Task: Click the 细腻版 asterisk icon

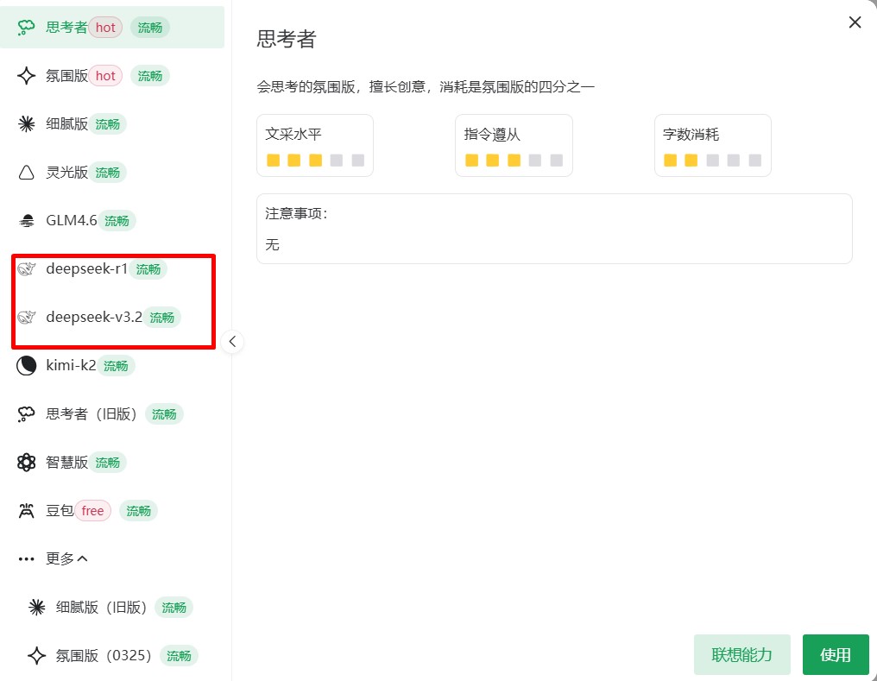Action: (x=26, y=123)
